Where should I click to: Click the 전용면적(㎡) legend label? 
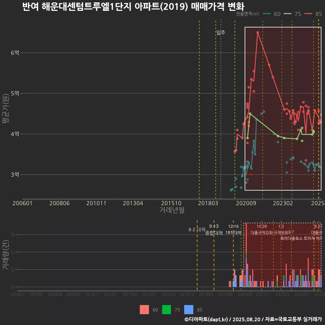pyautogui.click(x=248, y=14)
